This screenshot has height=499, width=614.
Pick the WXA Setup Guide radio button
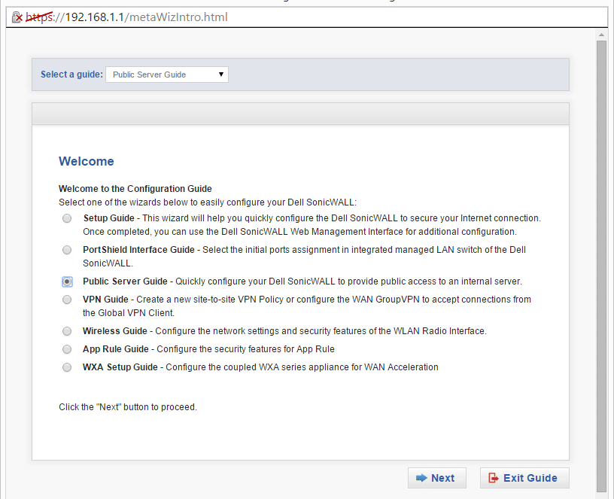67,367
